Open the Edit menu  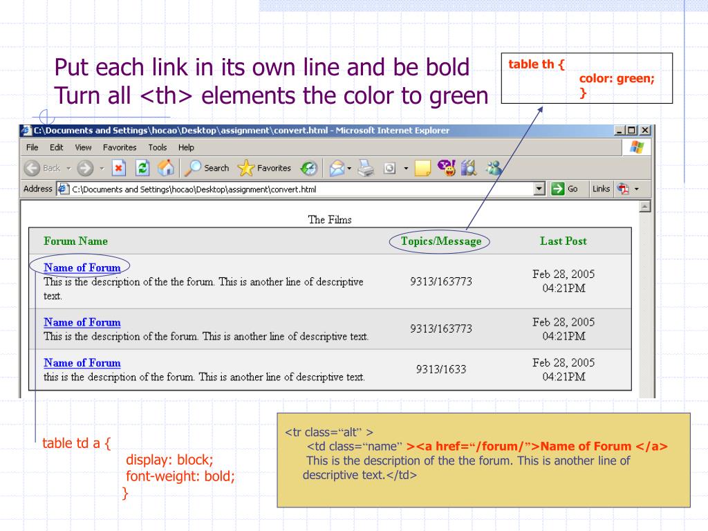pyautogui.click(x=57, y=147)
